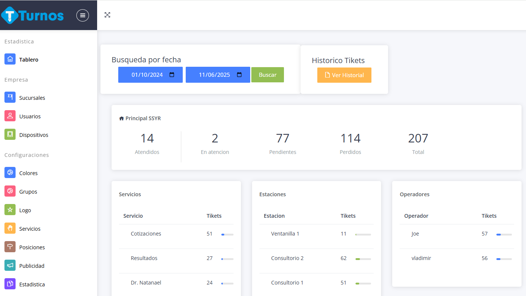Select the Cotizaciones row in Servicios table
This screenshot has width=526, height=296.
point(146,234)
